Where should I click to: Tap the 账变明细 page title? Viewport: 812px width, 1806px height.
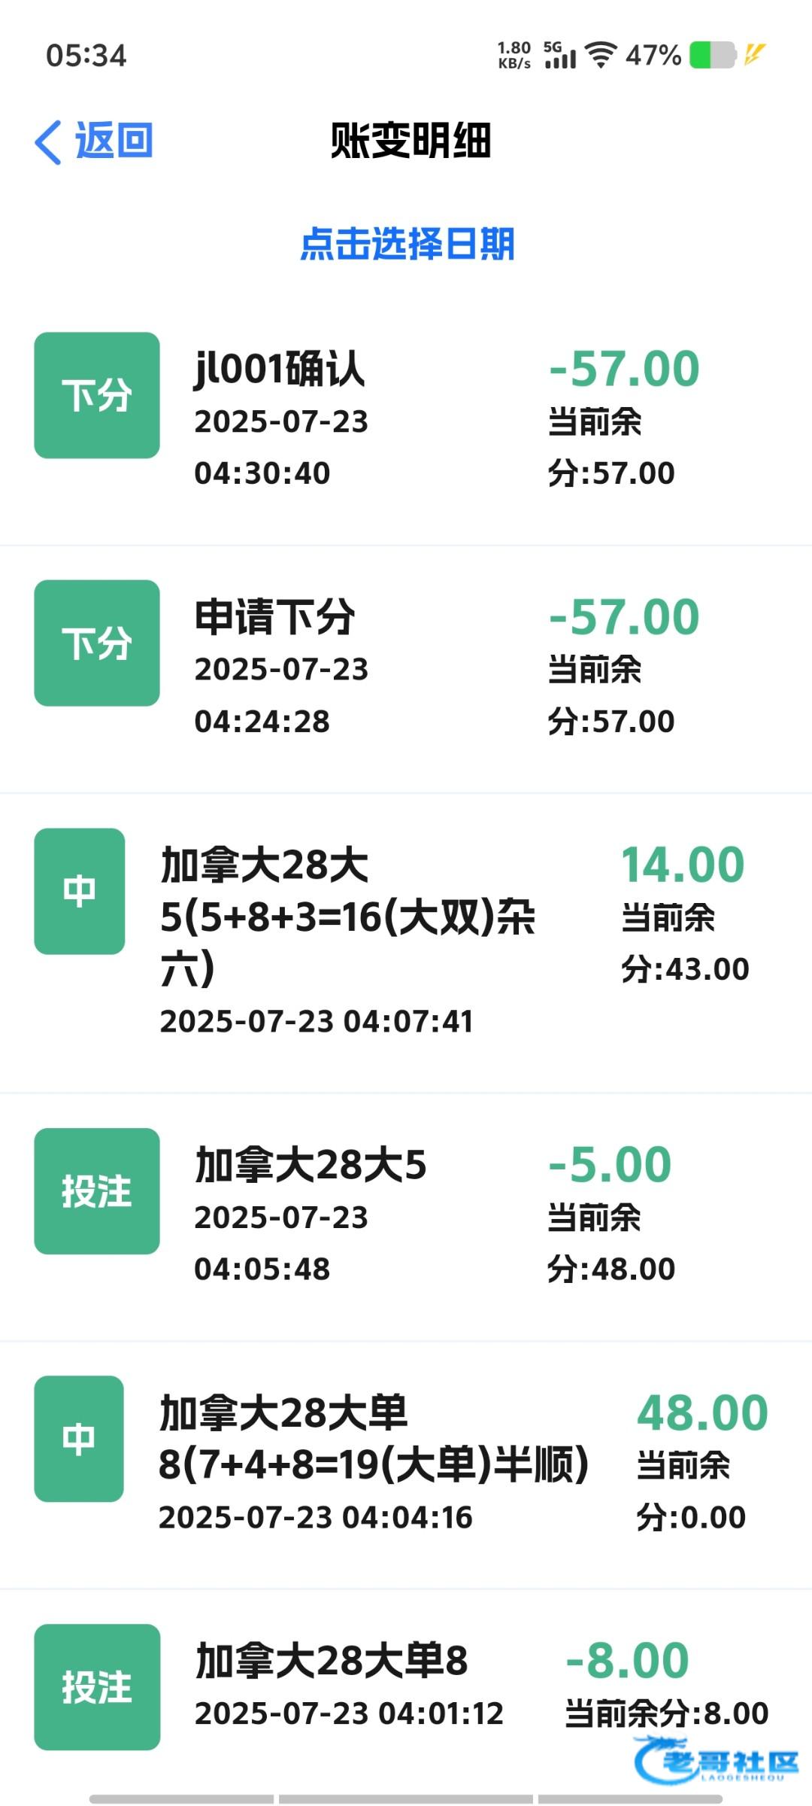(x=411, y=141)
